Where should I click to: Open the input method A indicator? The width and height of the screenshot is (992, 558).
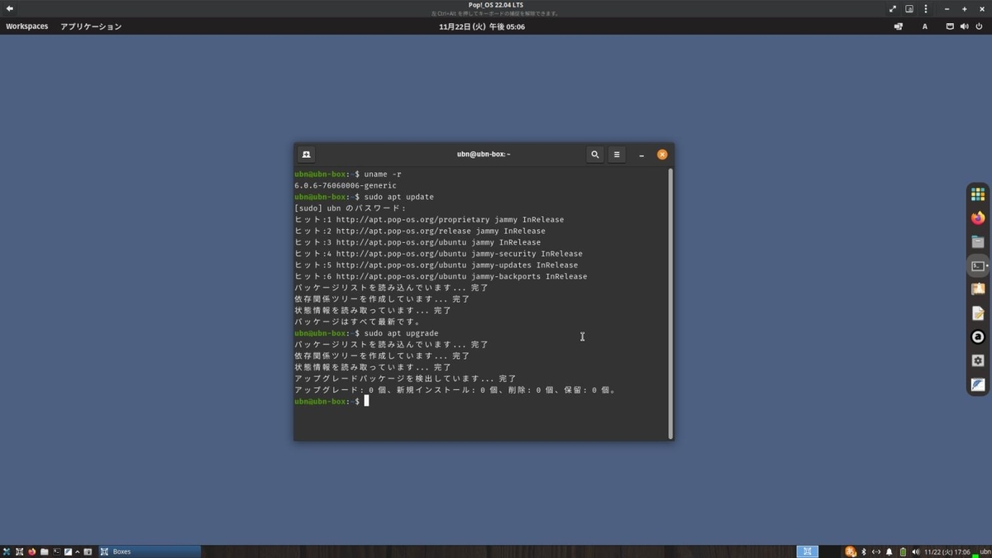[925, 26]
